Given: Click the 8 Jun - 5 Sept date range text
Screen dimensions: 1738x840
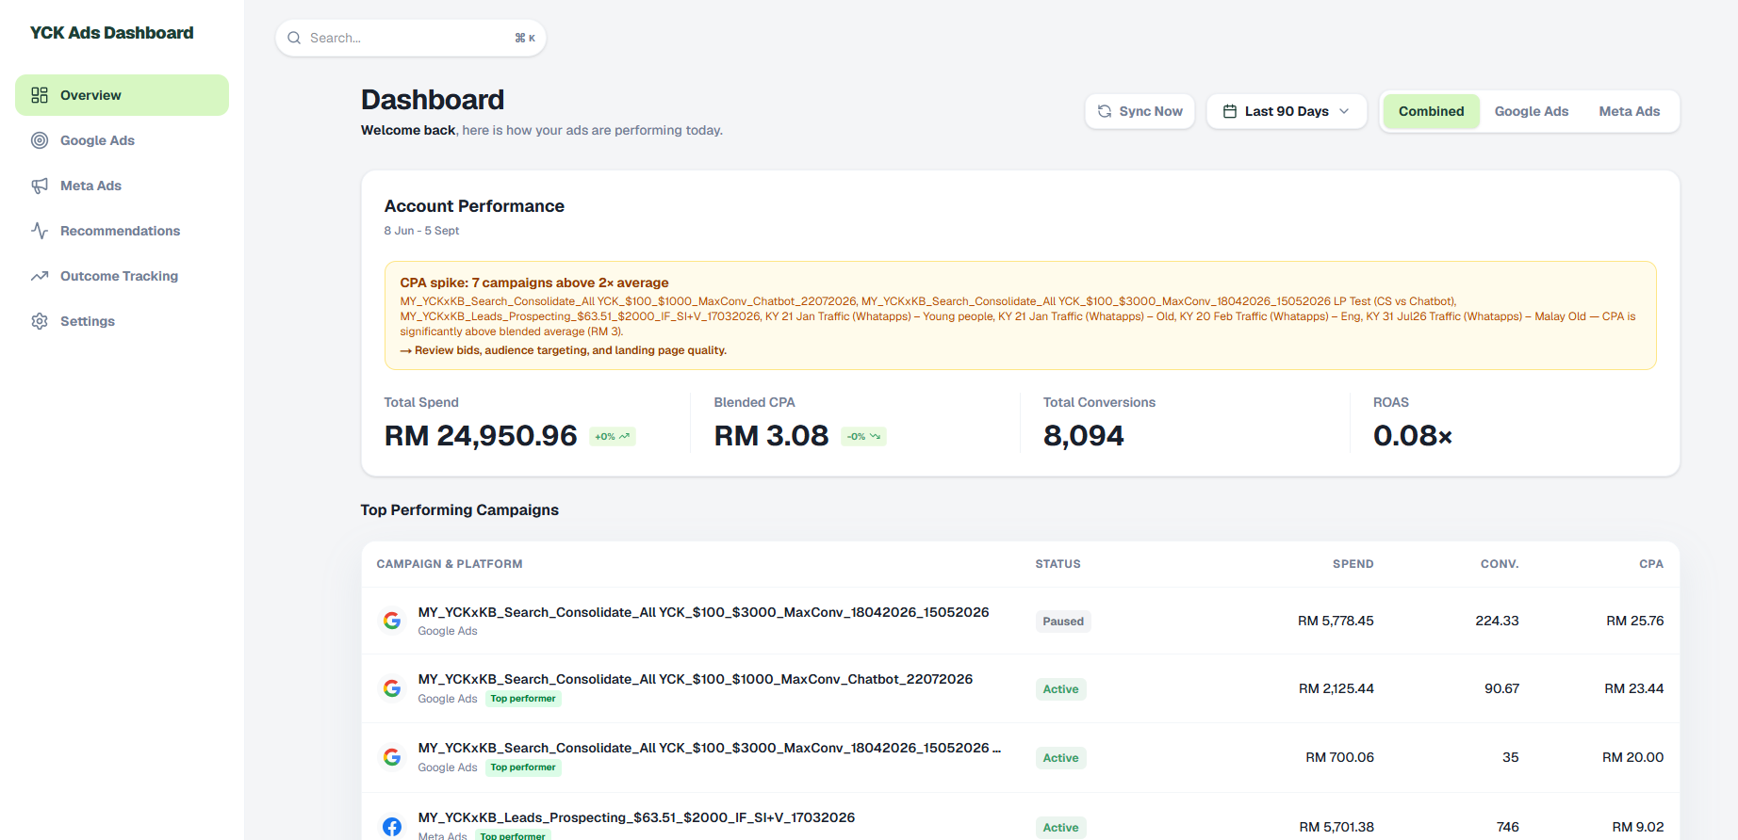Looking at the screenshot, I should [x=421, y=231].
